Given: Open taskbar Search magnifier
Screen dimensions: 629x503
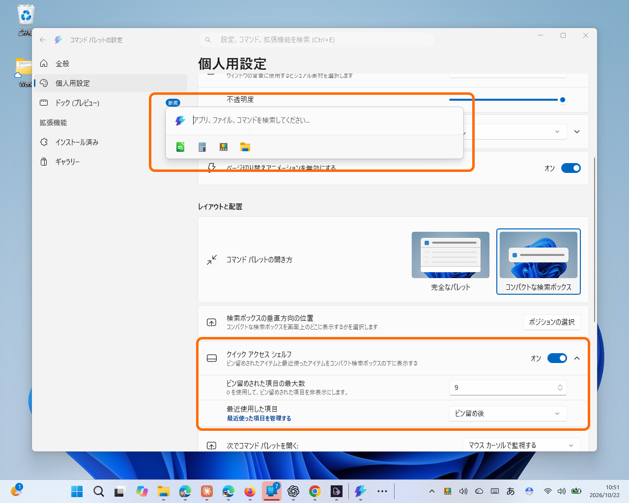Looking at the screenshot, I should tap(99, 491).
